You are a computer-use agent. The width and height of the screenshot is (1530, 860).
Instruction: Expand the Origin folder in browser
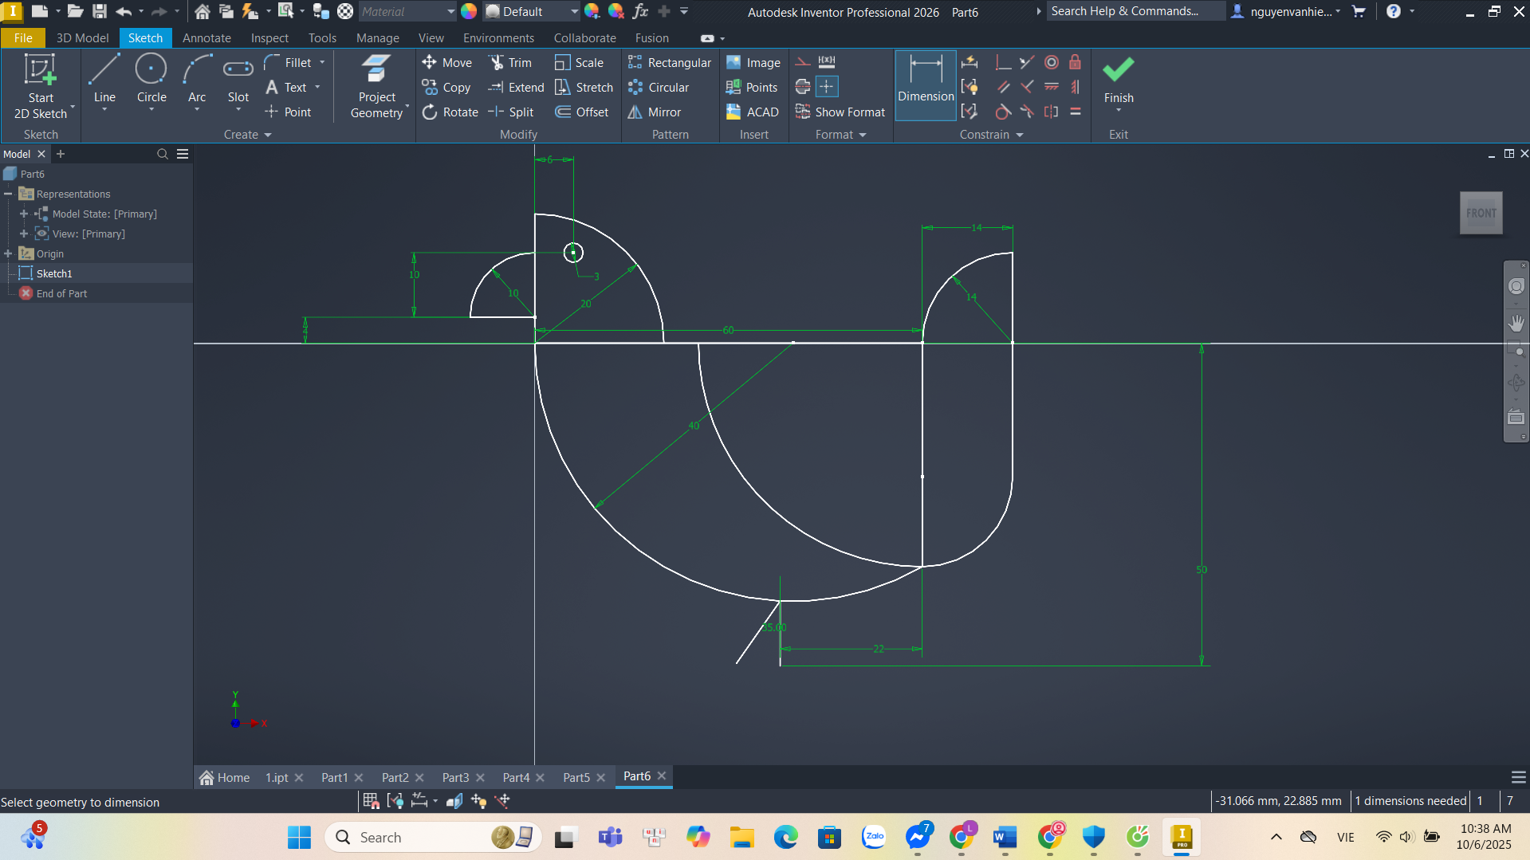(9, 253)
